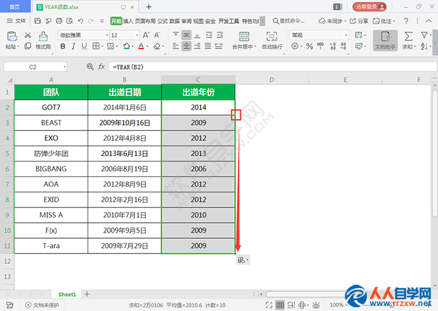Click the eraser clear-format icon
Screen dimensions: 438x311
pyautogui.click(x=157, y=47)
